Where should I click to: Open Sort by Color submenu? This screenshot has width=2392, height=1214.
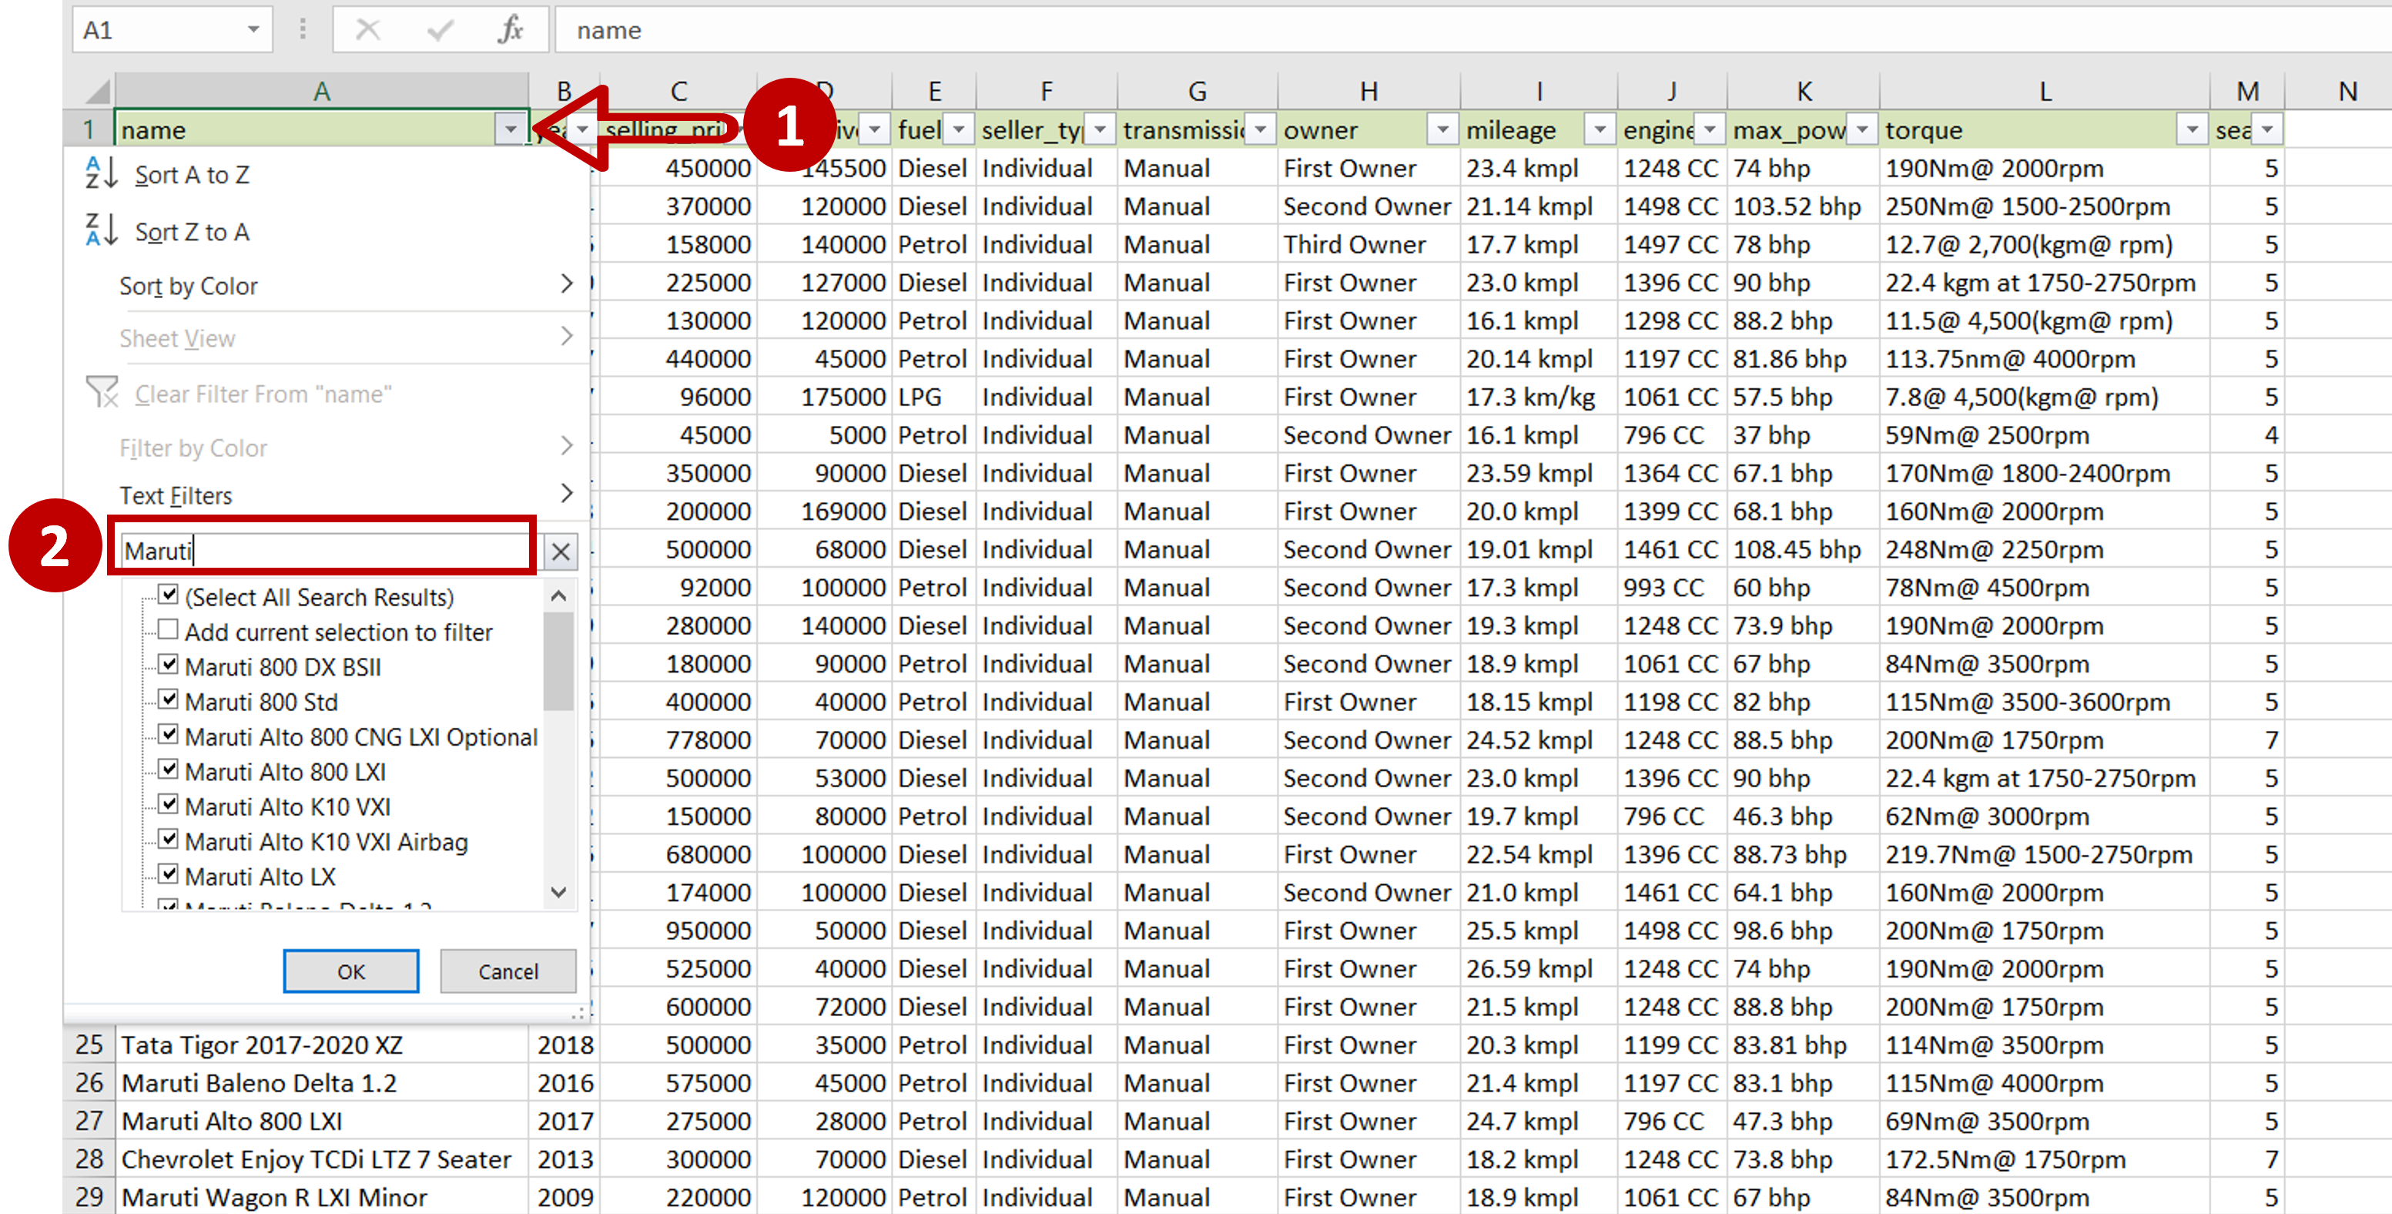tap(328, 285)
